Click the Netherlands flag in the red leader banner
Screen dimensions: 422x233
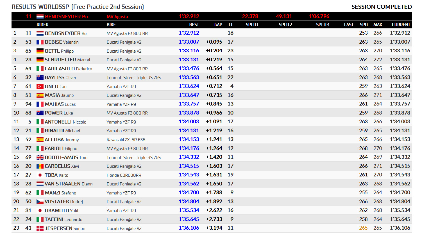point(40,17)
